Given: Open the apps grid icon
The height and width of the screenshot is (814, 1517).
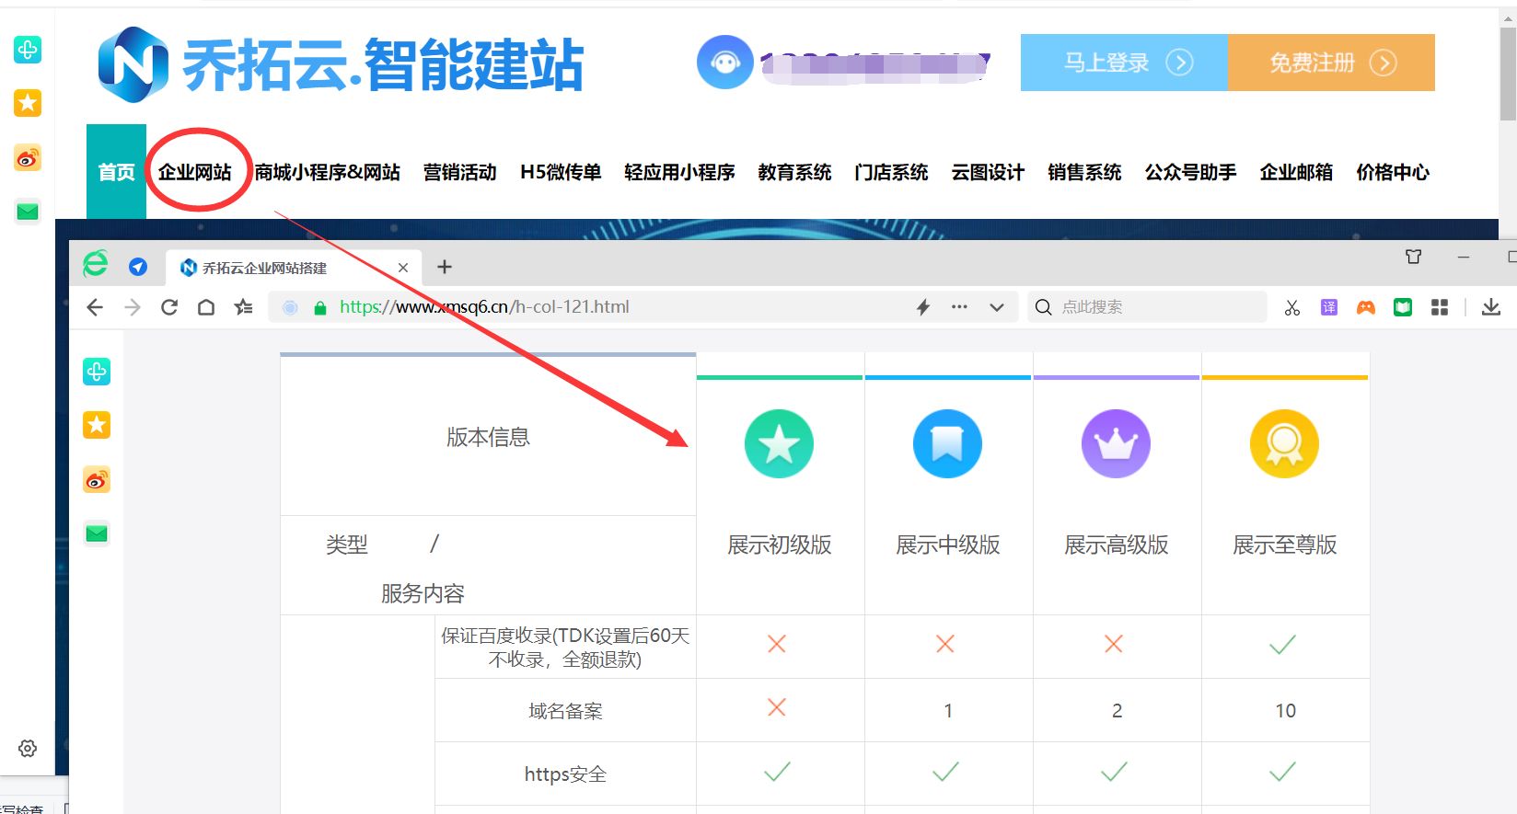Looking at the screenshot, I should [1441, 307].
